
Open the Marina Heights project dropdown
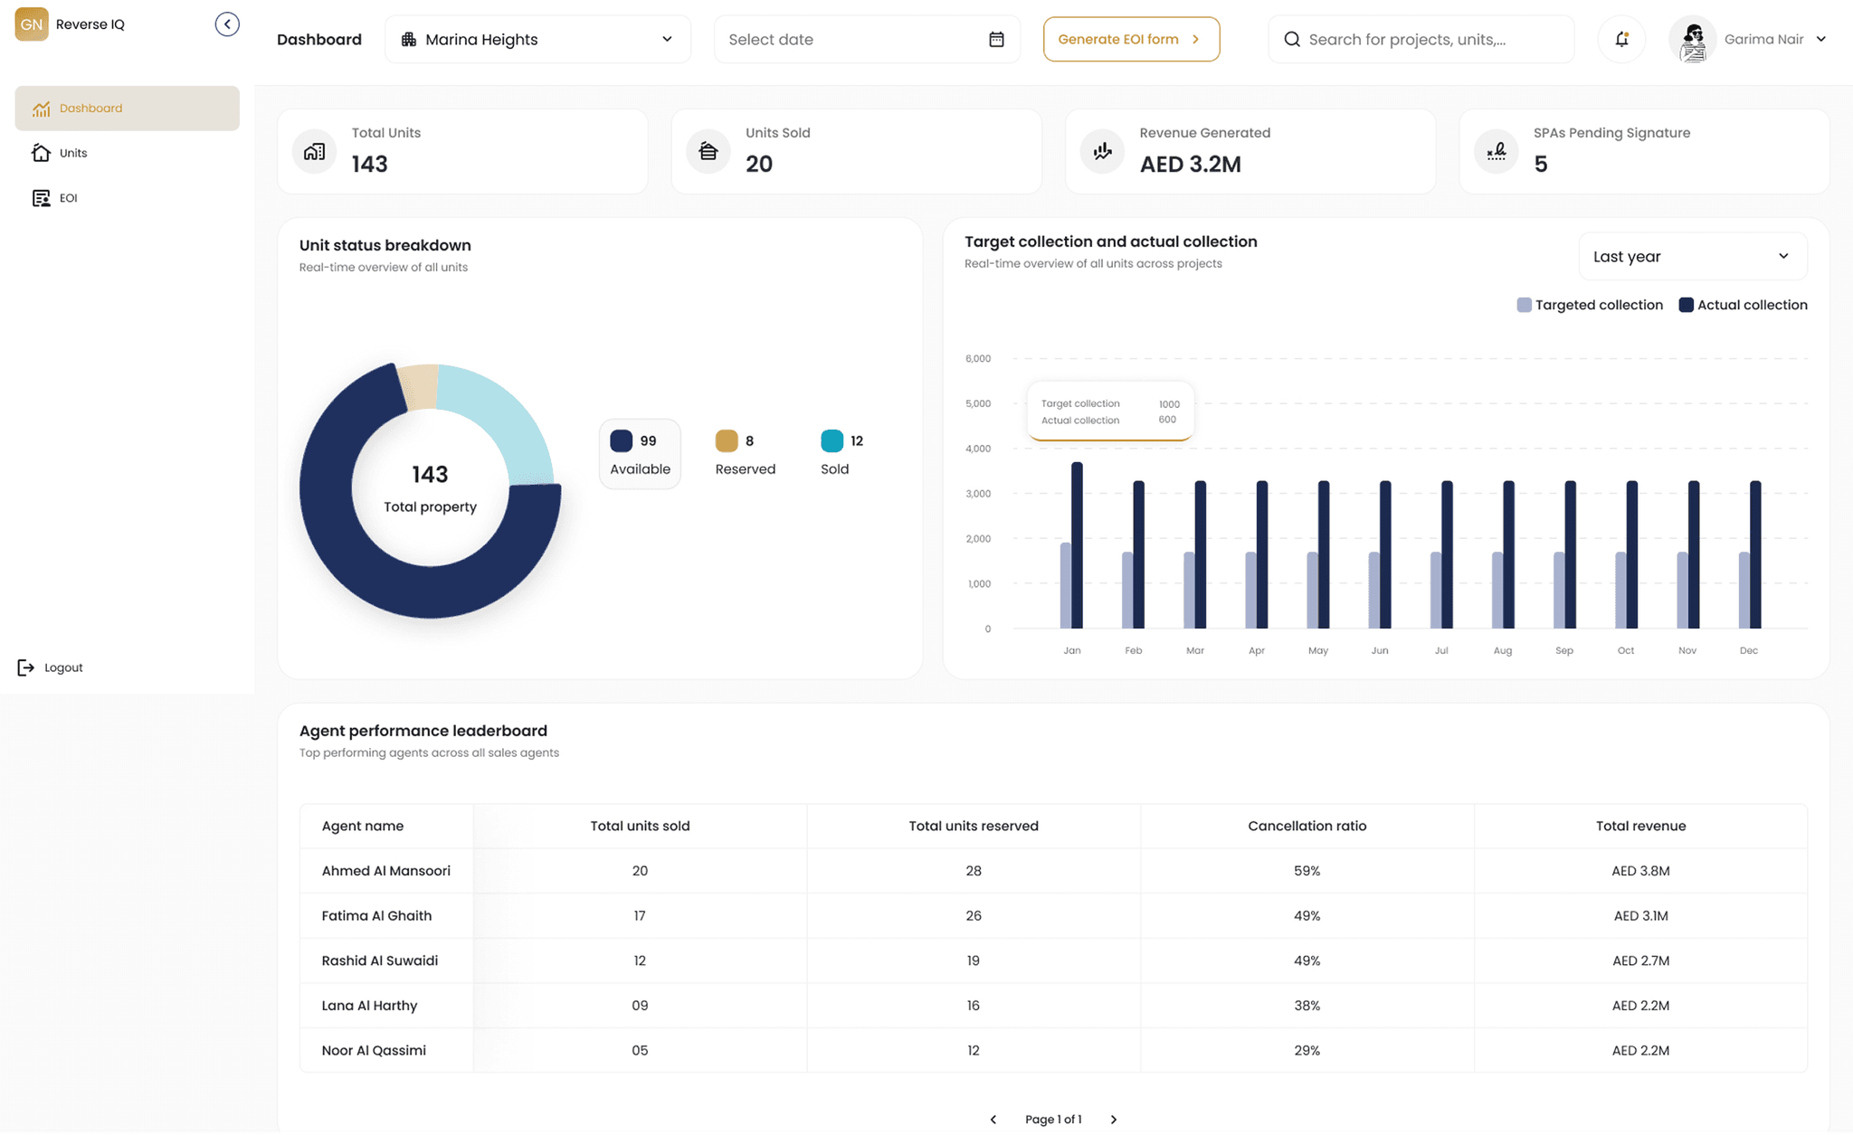coord(537,39)
